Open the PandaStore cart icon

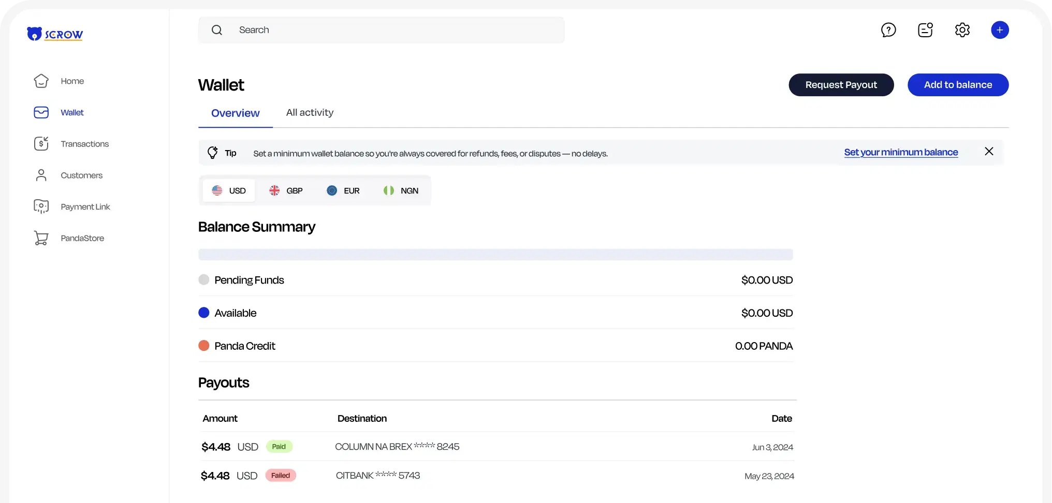41,238
